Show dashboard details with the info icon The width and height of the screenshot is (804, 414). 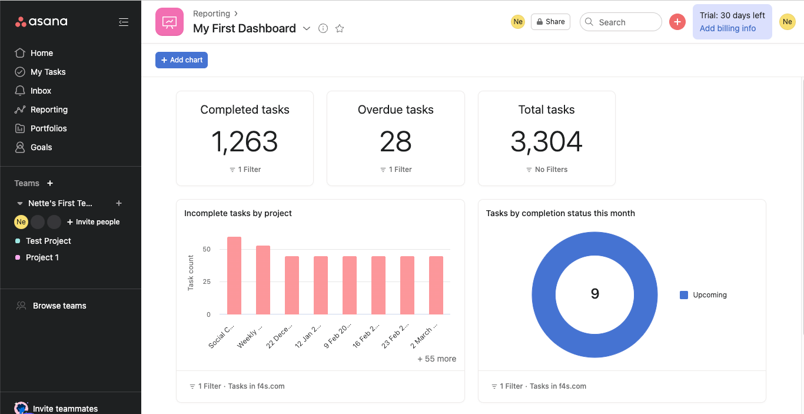pyautogui.click(x=323, y=28)
